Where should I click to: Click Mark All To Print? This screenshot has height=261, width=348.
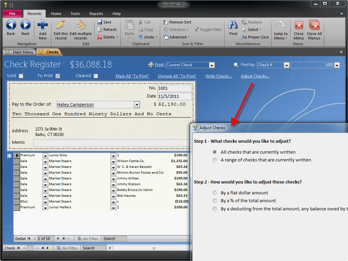tap(132, 76)
